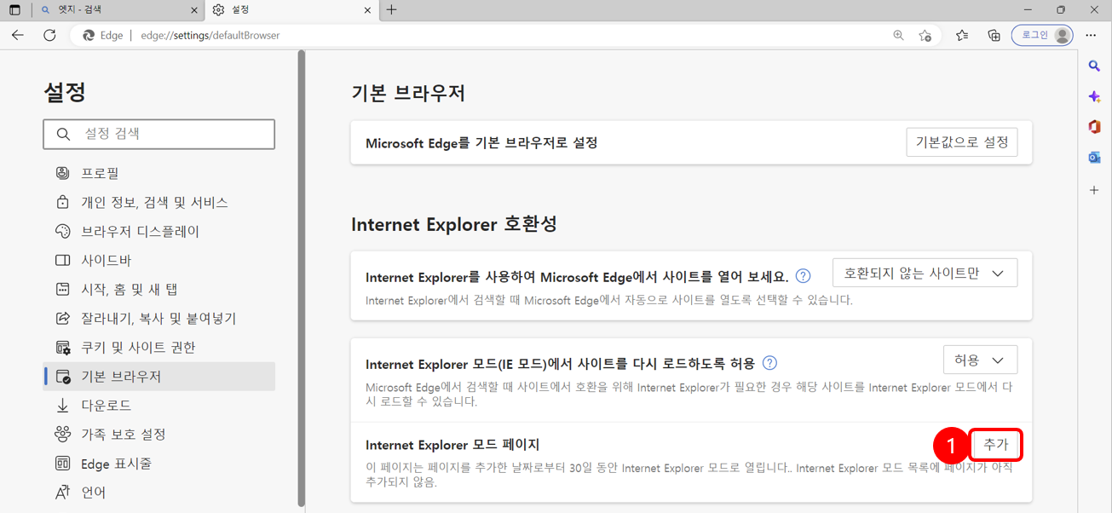Open the Outlook sidebar icon
The image size is (1112, 513).
click(x=1094, y=158)
